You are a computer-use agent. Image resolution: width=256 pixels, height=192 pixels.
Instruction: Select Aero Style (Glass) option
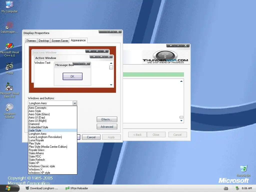pyautogui.click(x=52, y=114)
